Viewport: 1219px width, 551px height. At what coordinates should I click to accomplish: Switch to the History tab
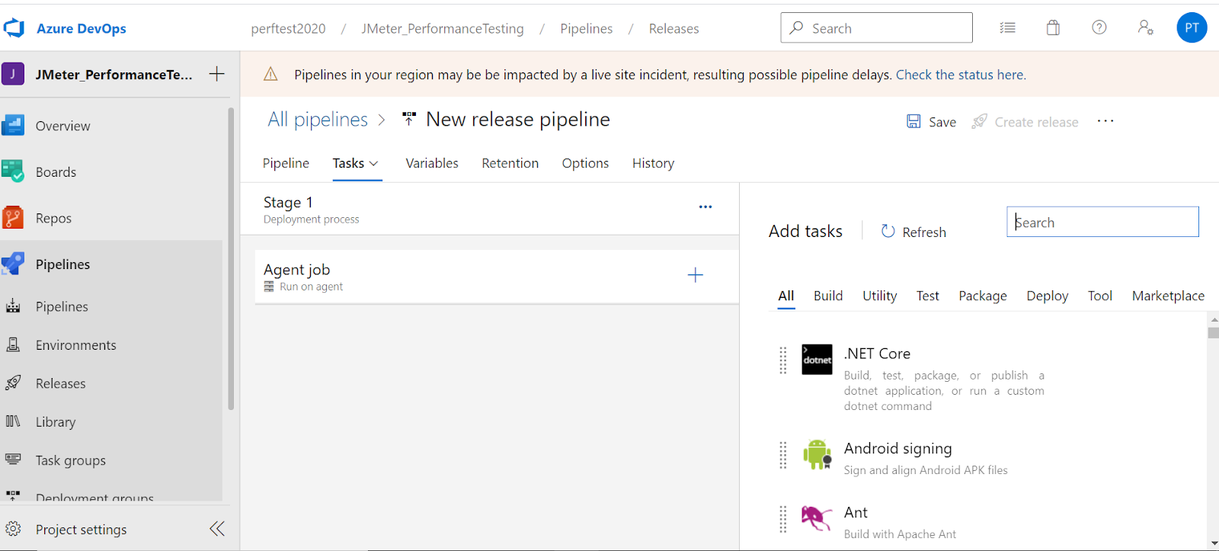[653, 163]
